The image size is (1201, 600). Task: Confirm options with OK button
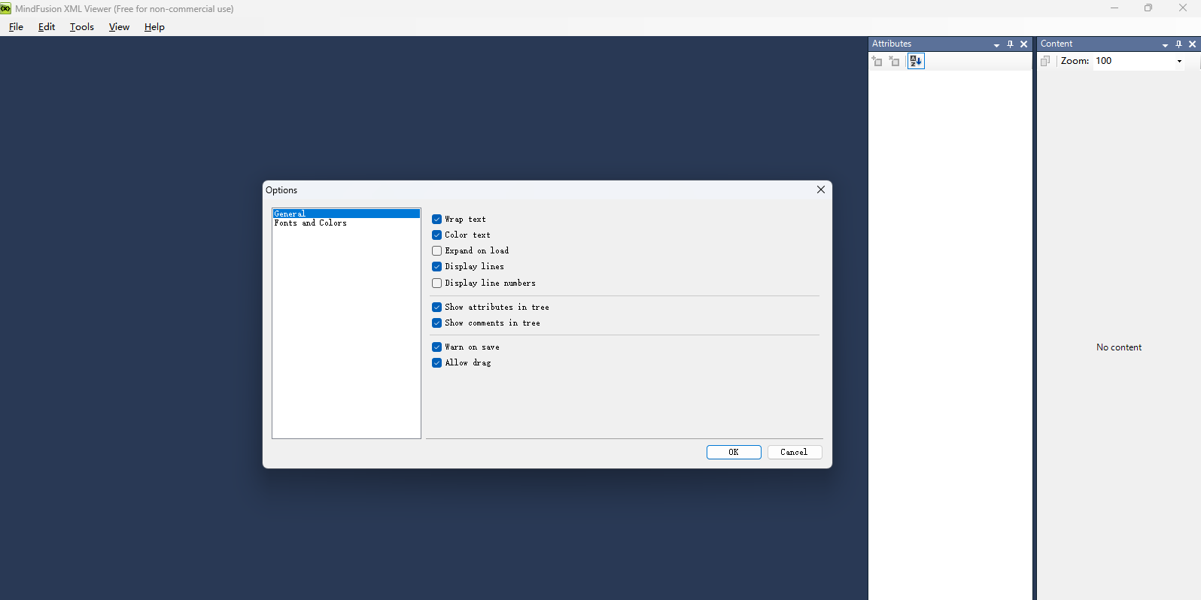734,452
